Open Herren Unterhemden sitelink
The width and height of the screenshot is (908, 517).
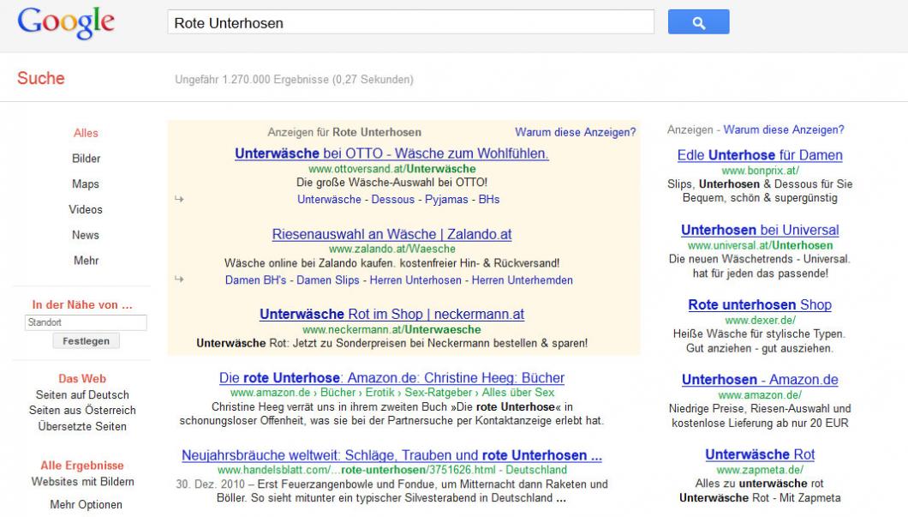(x=522, y=280)
